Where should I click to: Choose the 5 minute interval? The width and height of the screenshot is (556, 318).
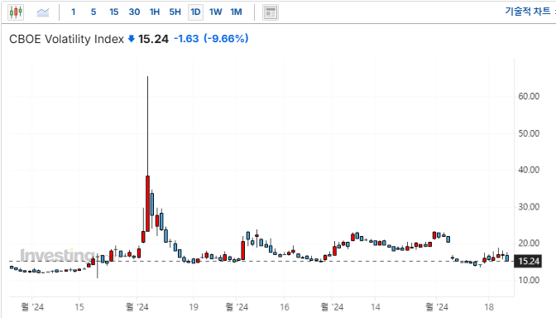coord(93,12)
